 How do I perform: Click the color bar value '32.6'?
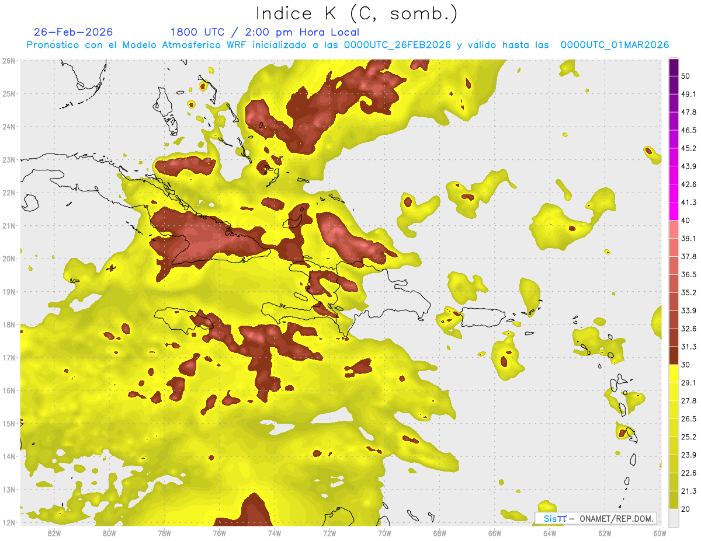click(x=689, y=329)
